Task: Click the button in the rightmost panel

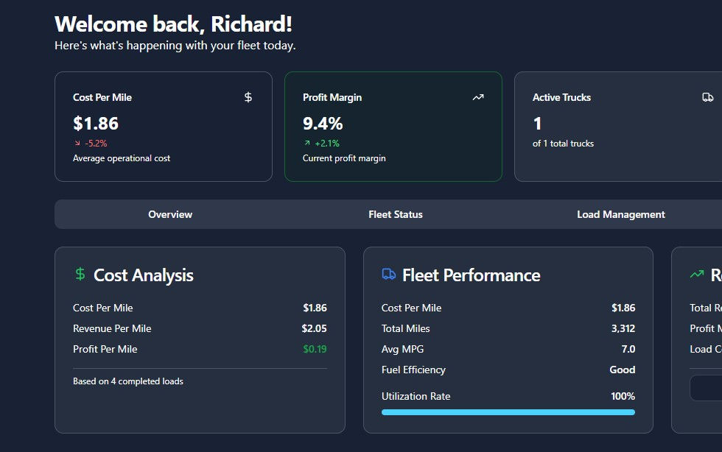Action: coord(706,388)
